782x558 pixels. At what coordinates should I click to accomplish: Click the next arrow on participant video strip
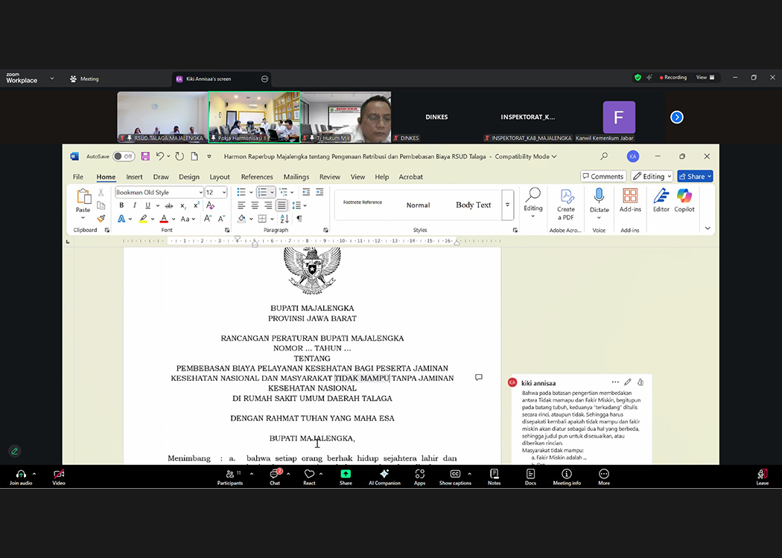point(676,117)
